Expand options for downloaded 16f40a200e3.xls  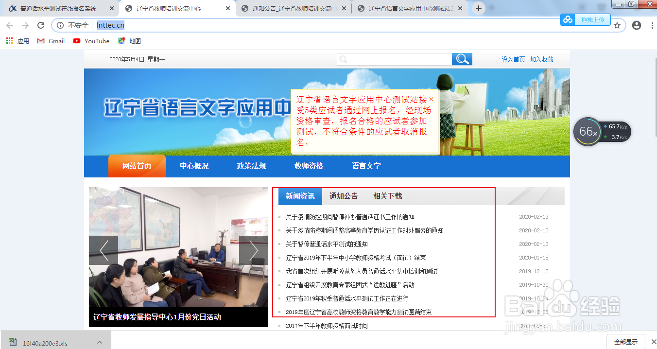point(100,342)
